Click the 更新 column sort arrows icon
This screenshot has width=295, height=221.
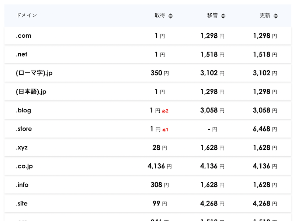coord(276,16)
